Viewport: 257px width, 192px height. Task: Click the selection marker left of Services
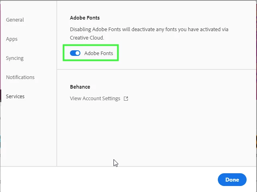click(x=0, y=96)
